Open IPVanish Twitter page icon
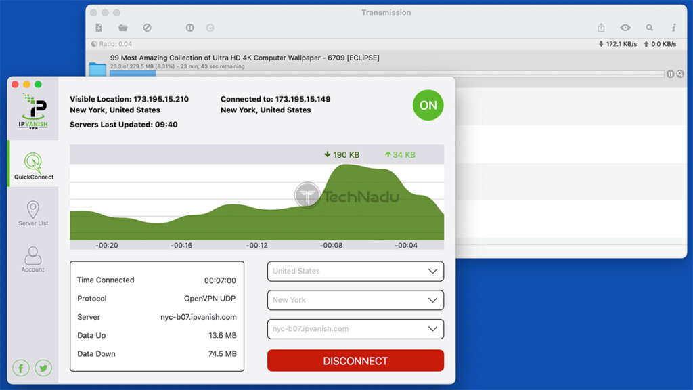The width and height of the screenshot is (693, 390). (x=43, y=368)
